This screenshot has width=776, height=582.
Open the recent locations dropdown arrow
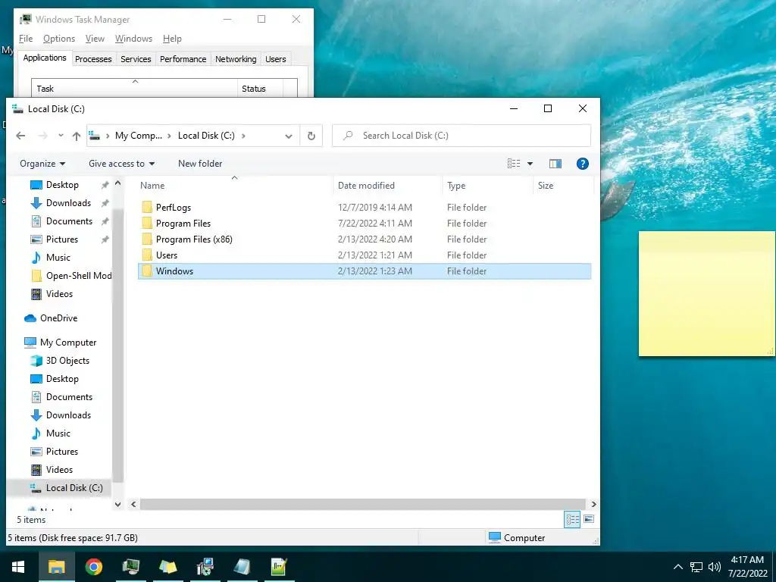61,136
